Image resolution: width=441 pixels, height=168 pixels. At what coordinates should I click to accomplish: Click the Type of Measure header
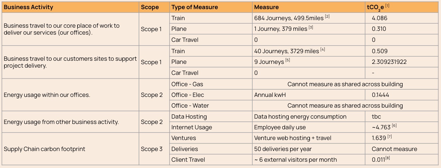[x=194, y=7]
